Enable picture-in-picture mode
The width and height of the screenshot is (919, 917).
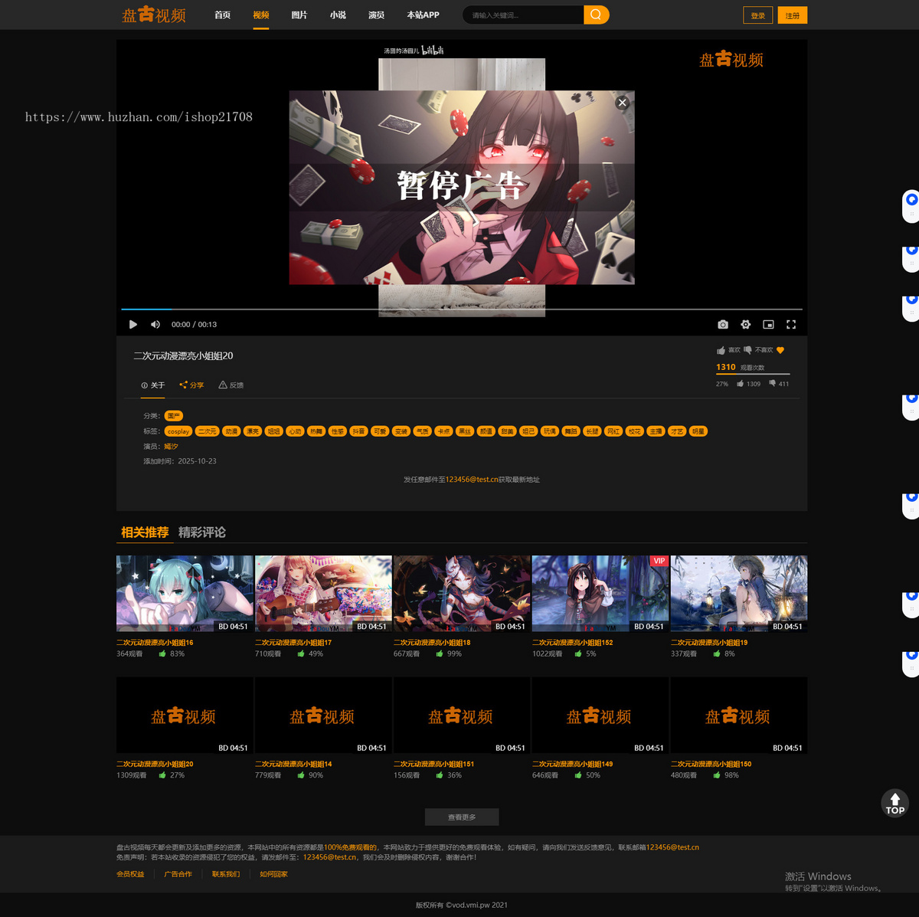click(x=768, y=325)
